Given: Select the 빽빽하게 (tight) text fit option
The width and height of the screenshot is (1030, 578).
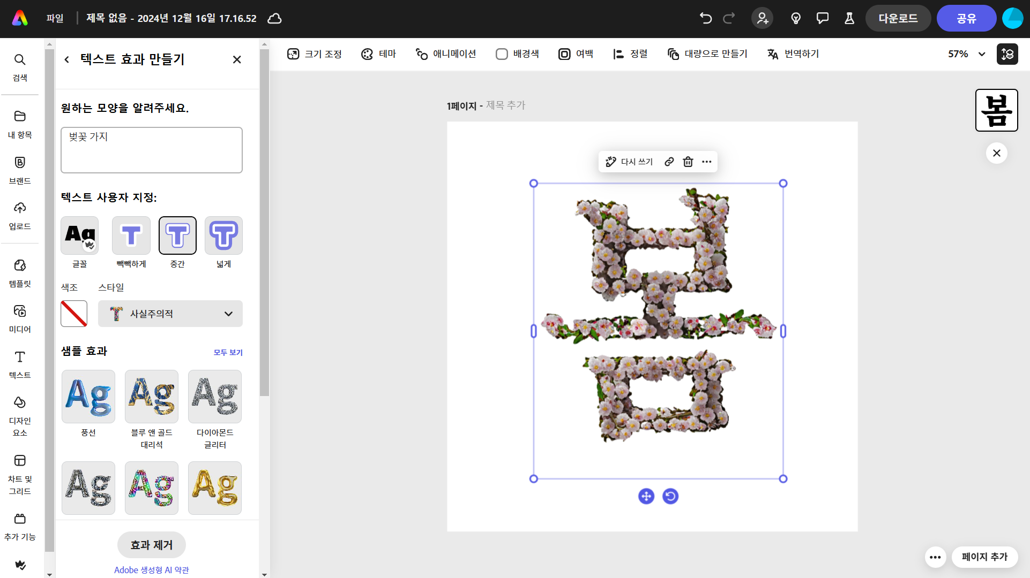Looking at the screenshot, I should 131,235.
